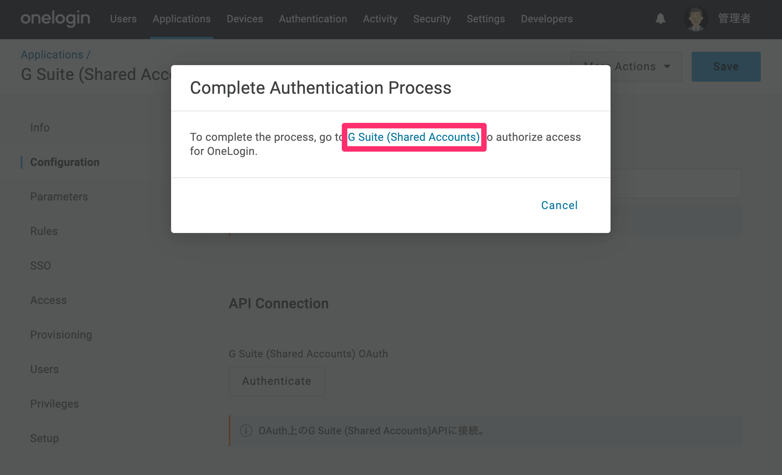Image resolution: width=782 pixels, height=475 pixels.
Task: Cancel the authentication dialog
Action: coord(559,205)
